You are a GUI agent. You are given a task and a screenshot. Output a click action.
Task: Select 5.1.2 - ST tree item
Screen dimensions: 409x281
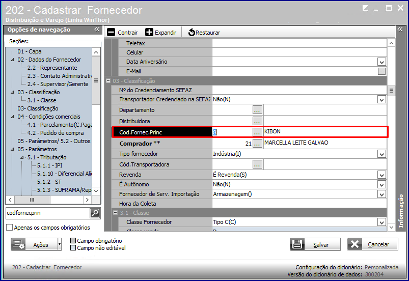click(x=49, y=182)
